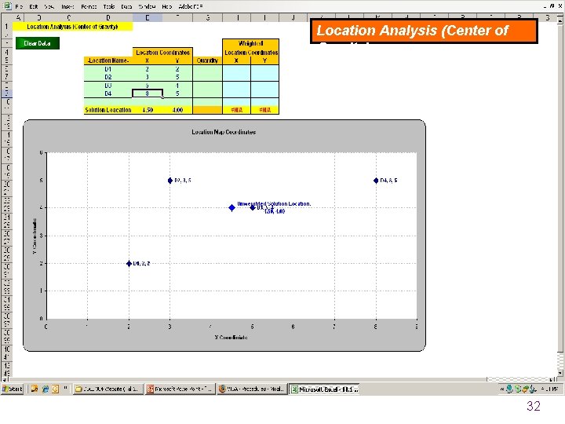Switch to Microsoft PowerPoint taskbar button
Image resolution: width=565 pixels, height=424 pixels.
click(x=180, y=389)
